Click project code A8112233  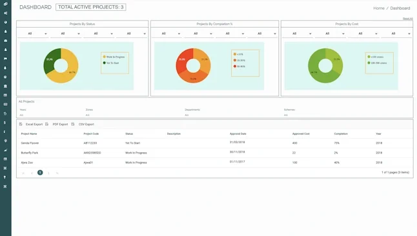coord(90,143)
